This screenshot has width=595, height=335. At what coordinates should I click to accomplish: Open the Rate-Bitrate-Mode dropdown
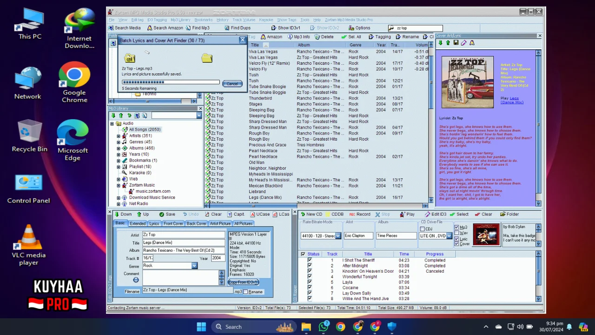(338, 236)
